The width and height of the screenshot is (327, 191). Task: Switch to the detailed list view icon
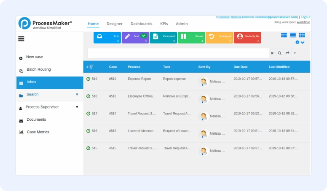(284, 35)
